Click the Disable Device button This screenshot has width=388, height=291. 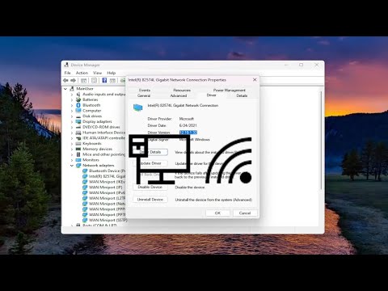click(150, 187)
